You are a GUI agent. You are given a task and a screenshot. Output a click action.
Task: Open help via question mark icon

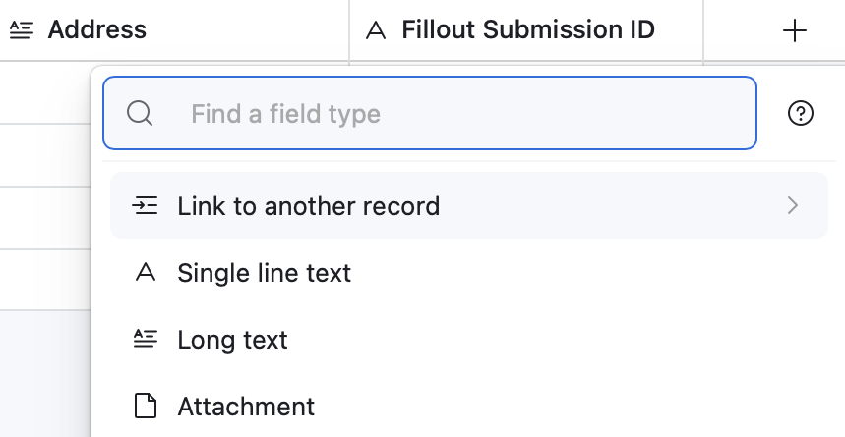click(801, 114)
